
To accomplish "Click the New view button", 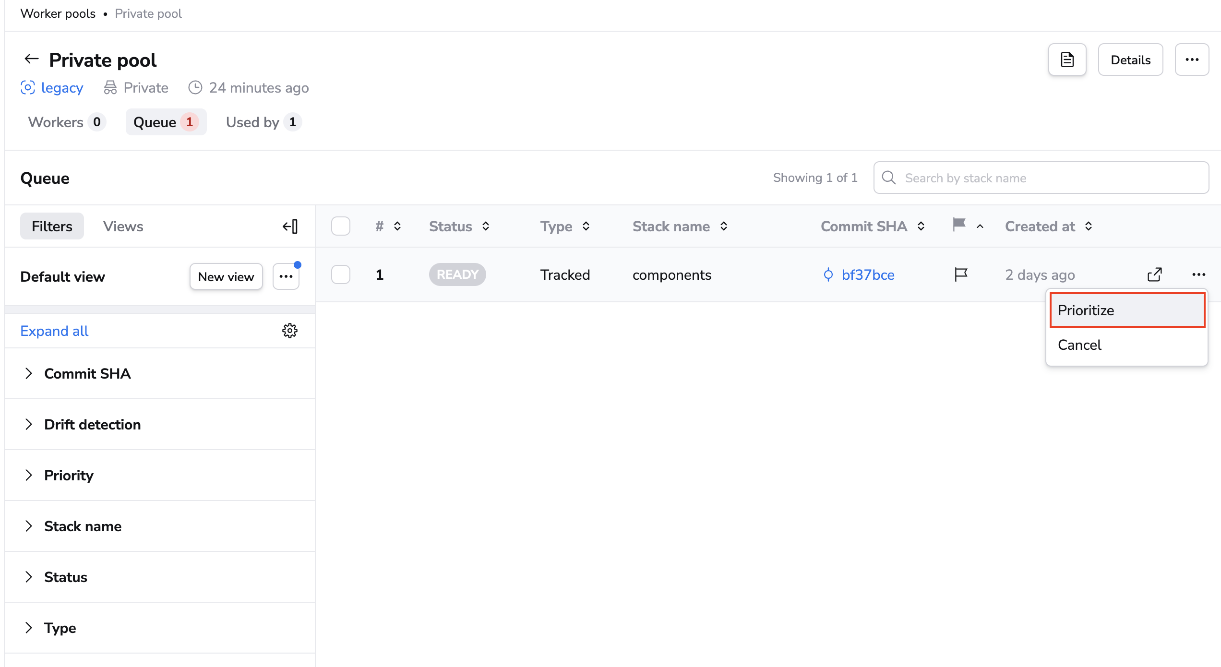I will coord(226,277).
